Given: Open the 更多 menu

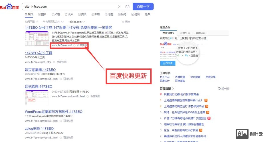Looking at the screenshot, I should (147, 14).
